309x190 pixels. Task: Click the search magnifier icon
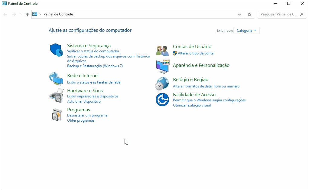[x=301, y=14]
